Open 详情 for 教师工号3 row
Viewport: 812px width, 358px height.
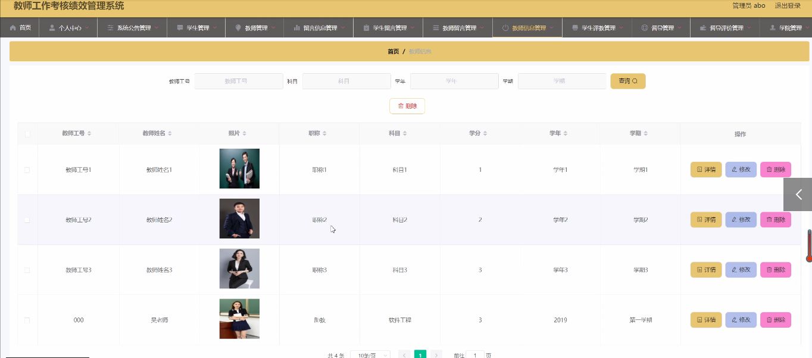(706, 269)
